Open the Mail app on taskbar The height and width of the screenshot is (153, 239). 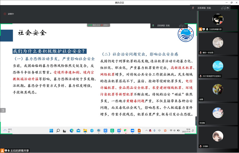tap(78, 131)
